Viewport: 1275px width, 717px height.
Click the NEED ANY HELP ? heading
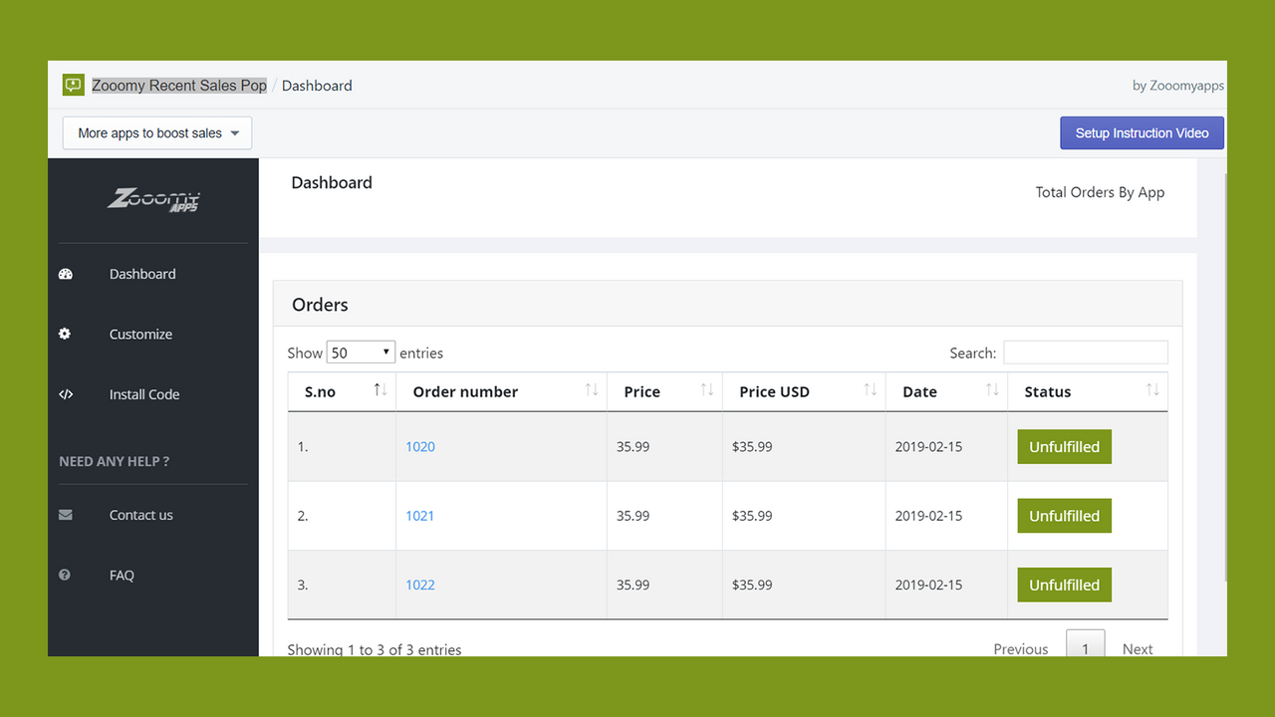click(x=115, y=461)
